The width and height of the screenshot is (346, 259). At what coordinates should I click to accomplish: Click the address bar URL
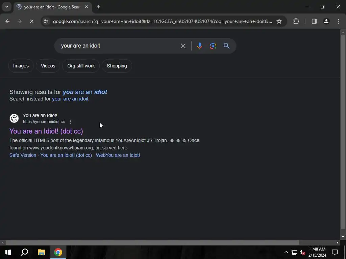coord(163,21)
